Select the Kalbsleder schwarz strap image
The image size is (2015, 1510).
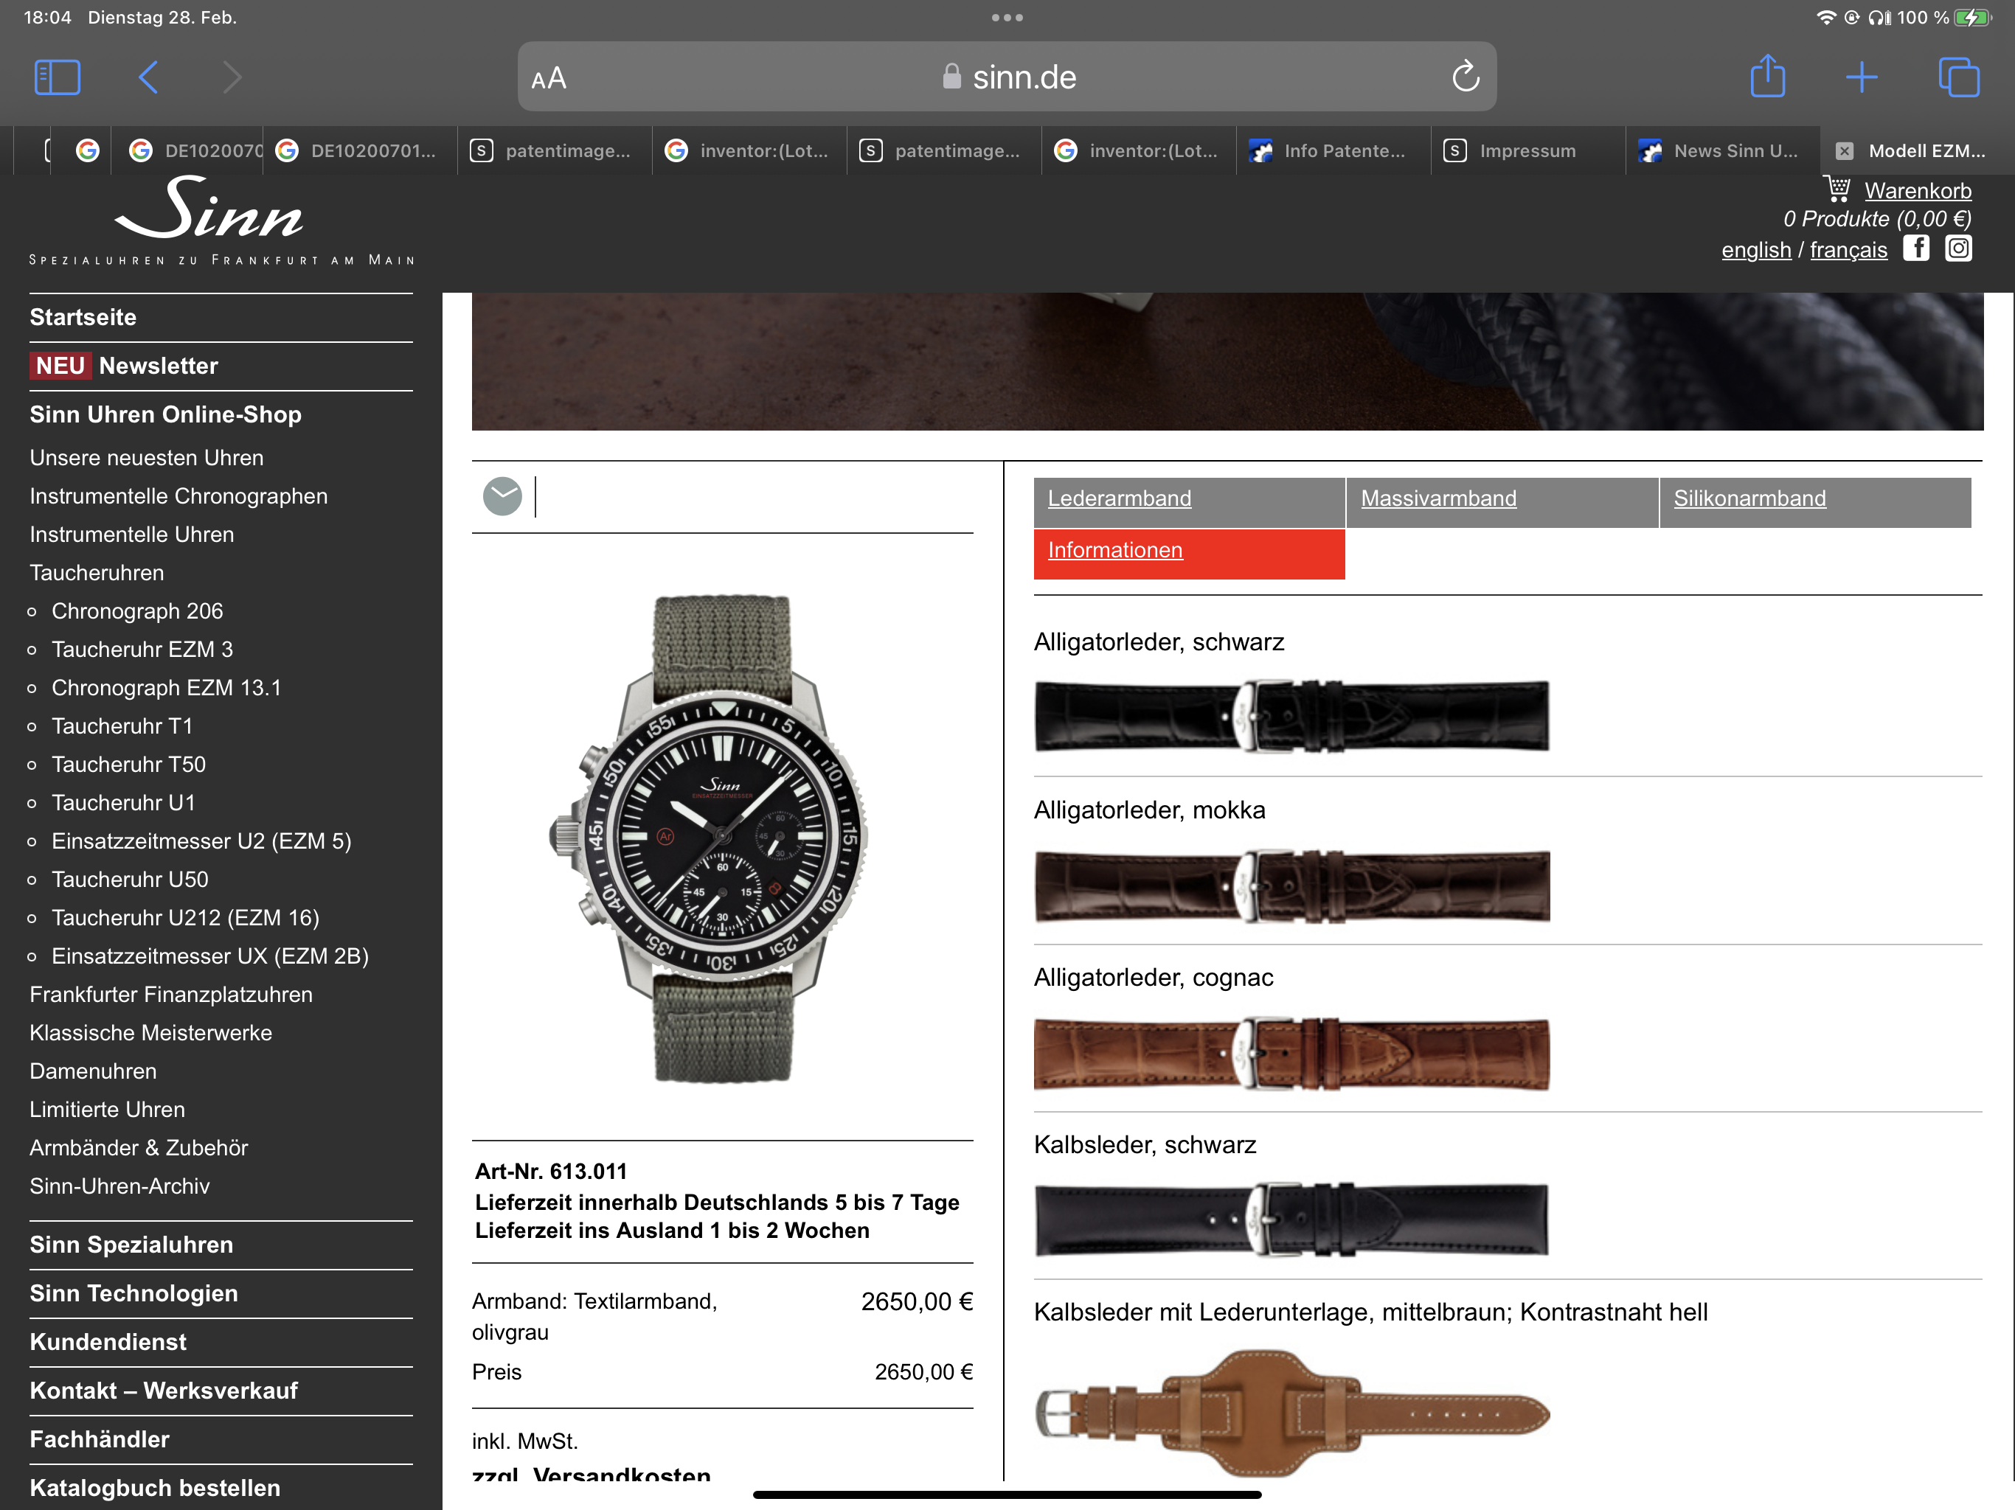click(x=1291, y=1220)
